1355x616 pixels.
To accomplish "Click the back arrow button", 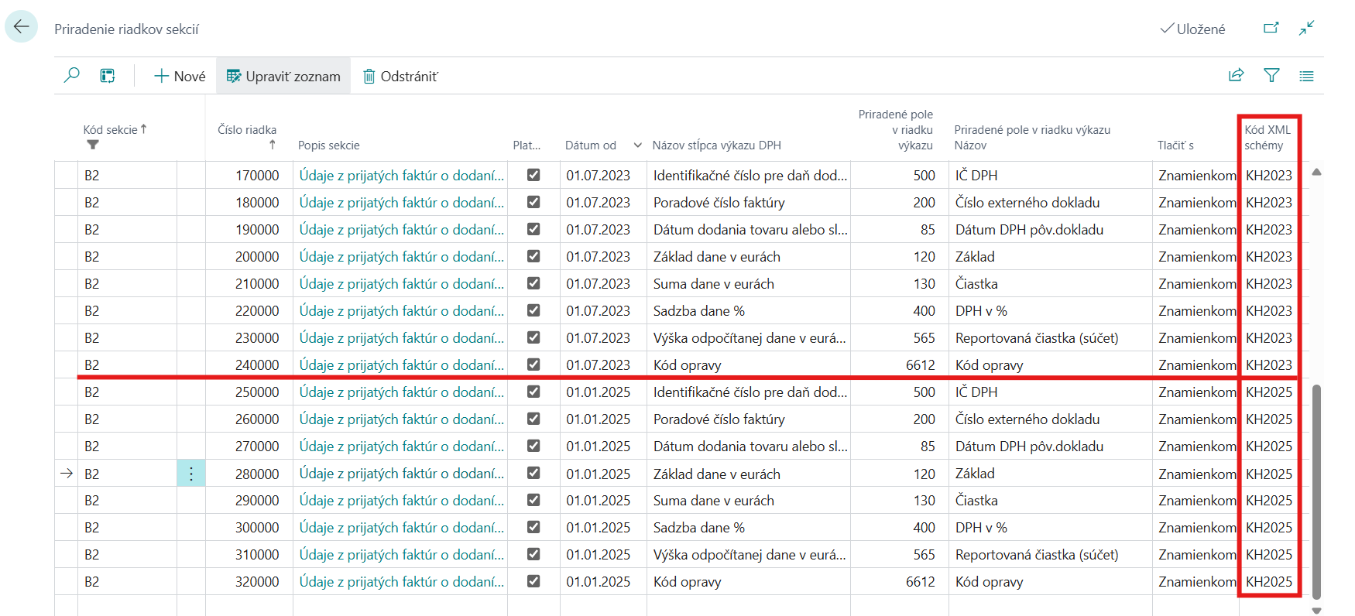I will click(21, 27).
